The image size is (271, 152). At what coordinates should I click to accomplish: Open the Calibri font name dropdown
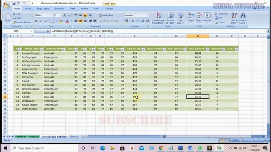(52, 15)
